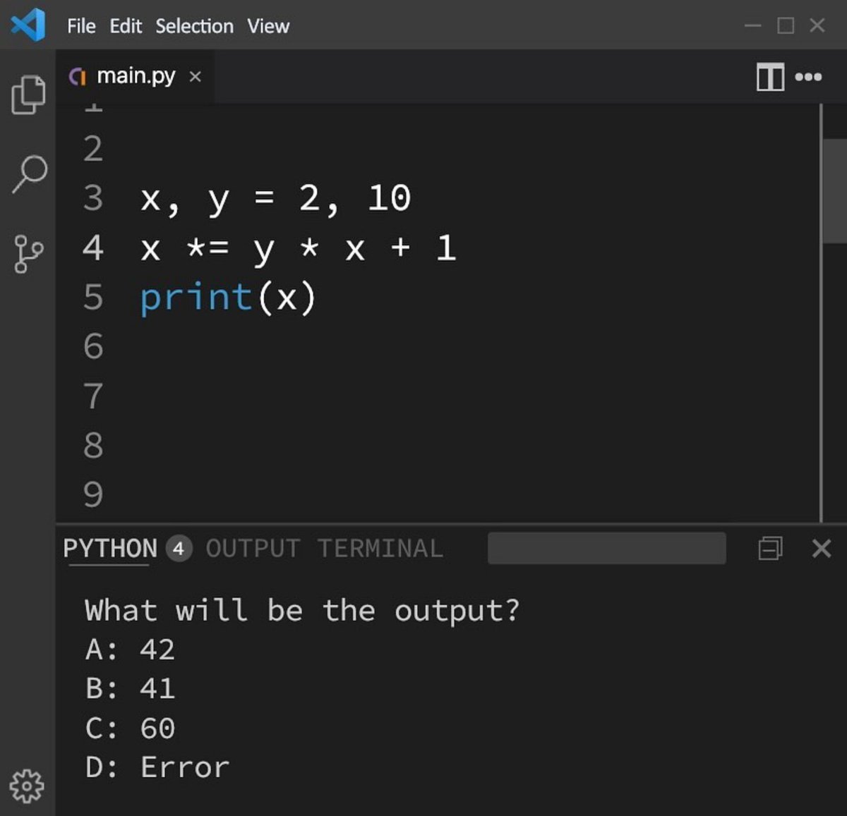The image size is (847, 816).
Task: Click the panel search input field
Action: point(607,548)
